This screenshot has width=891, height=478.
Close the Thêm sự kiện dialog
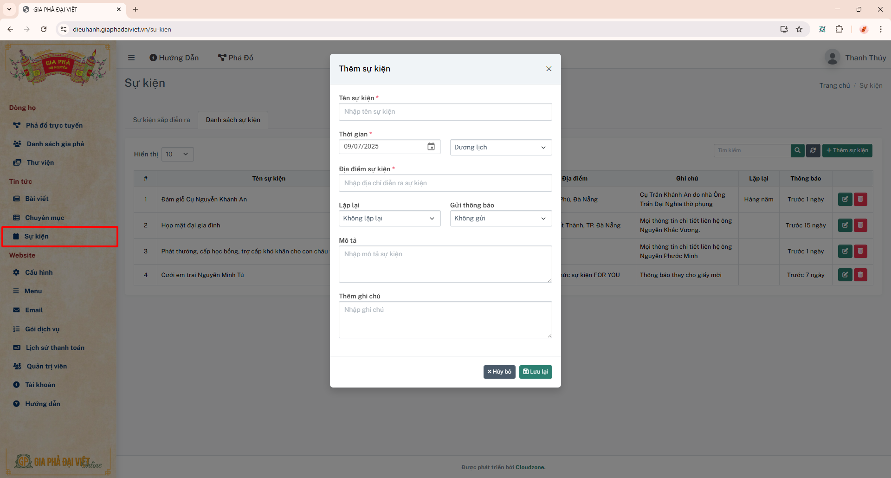click(x=549, y=69)
